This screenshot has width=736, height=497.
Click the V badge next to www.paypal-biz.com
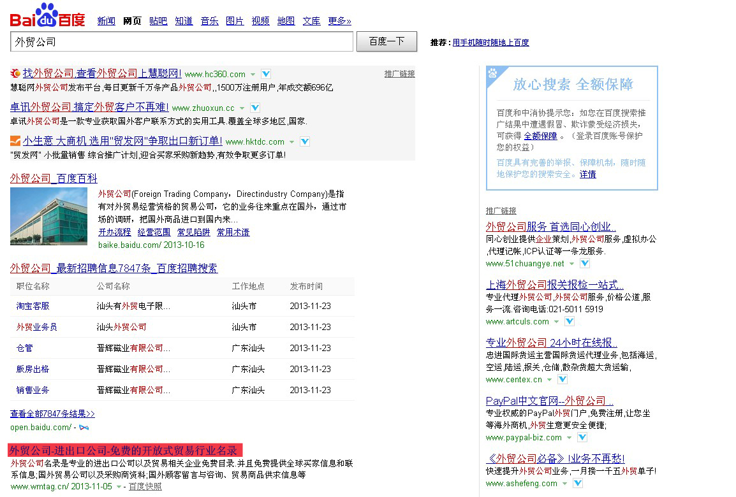pyautogui.click(x=582, y=438)
